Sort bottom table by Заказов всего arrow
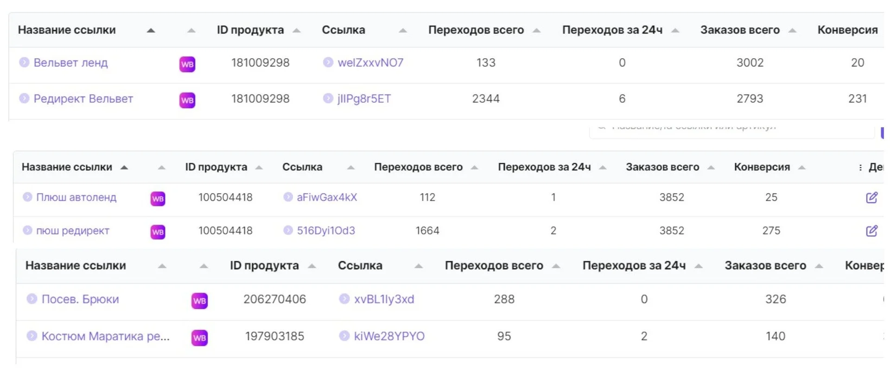 coord(819,266)
